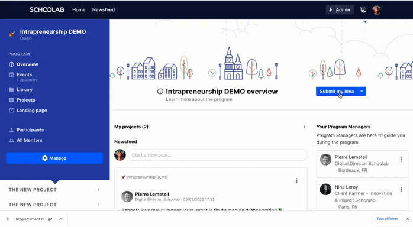413x227 pixels.
Task: Click Nina Leroy's profile photo
Action: pyautogui.click(x=325, y=189)
